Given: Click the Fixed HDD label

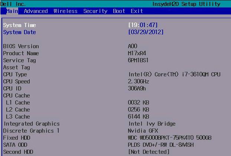Looking at the screenshot, I should pyautogui.click(x=17, y=138).
